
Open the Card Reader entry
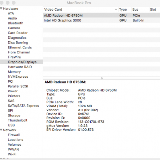(18, 33)
